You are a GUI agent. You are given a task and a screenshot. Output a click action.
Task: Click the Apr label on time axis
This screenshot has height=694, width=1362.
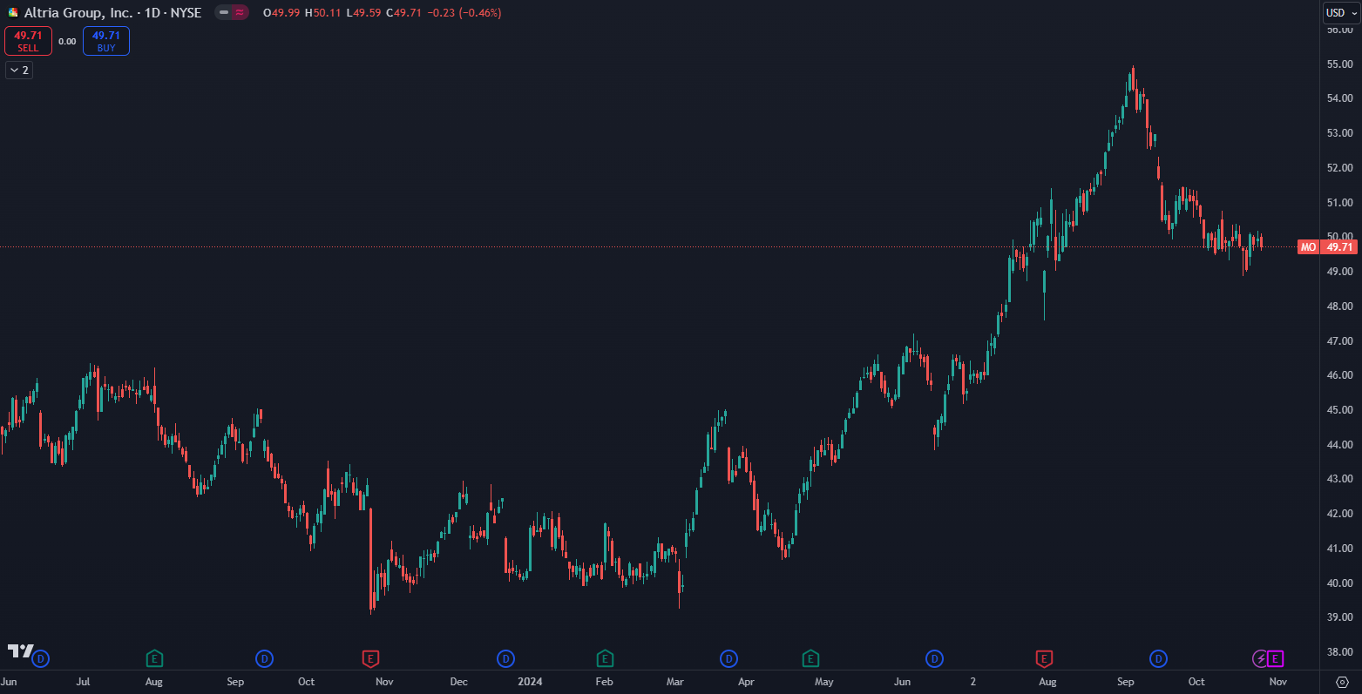pyautogui.click(x=746, y=682)
